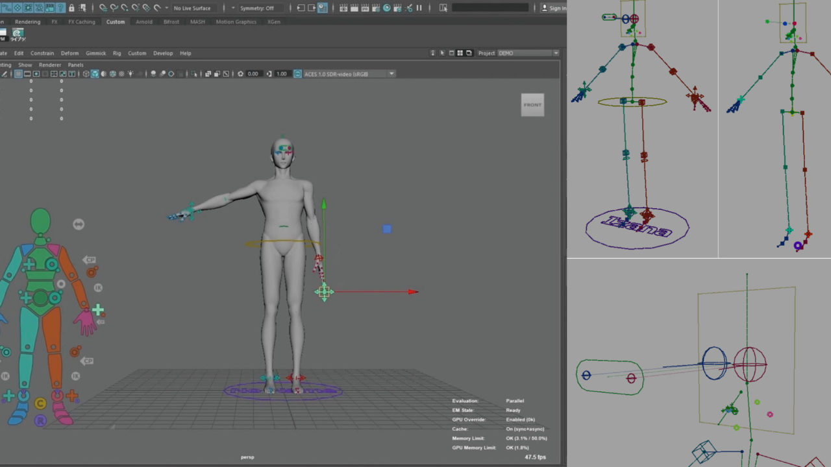
Task: Click the FRONT view cube in the viewport
Action: (x=532, y=105)
